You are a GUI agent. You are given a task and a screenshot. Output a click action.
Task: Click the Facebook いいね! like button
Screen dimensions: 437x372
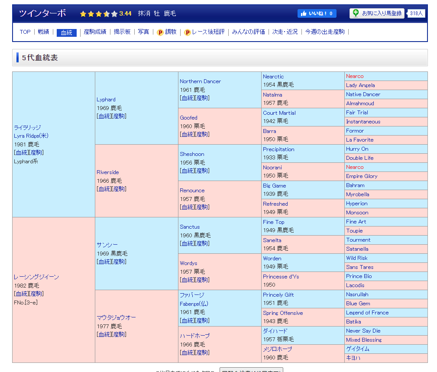(x=317, y=13)
